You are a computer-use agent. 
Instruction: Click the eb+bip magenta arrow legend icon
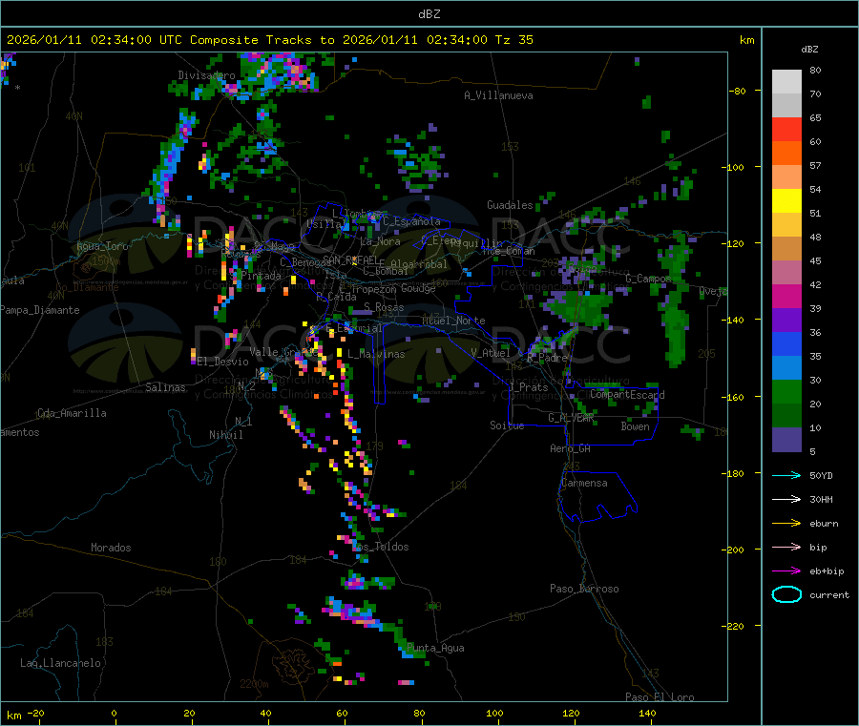(786, 570)
